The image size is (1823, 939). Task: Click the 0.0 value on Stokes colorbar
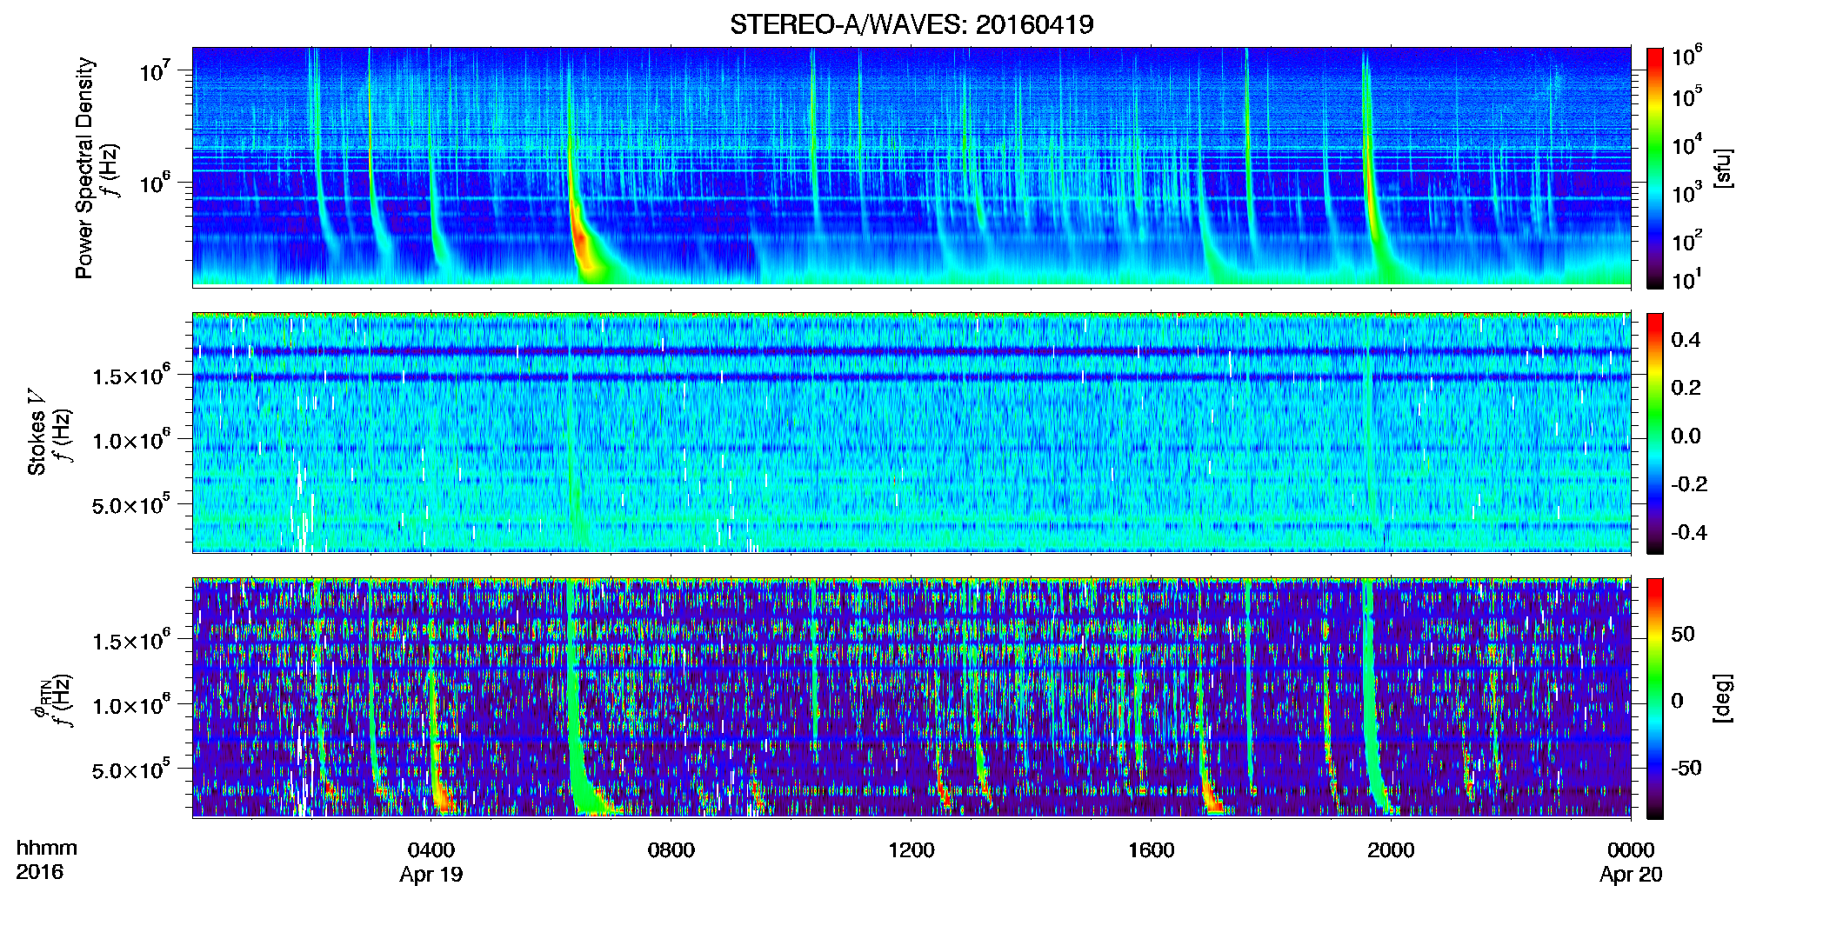click(1686, 436)
